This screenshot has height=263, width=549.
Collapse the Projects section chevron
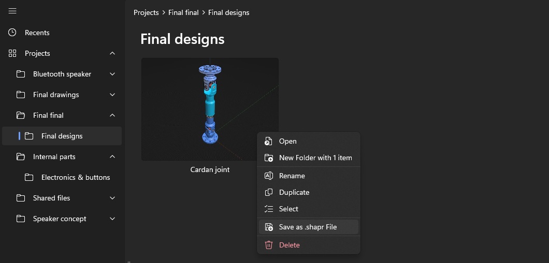point(112,53)
